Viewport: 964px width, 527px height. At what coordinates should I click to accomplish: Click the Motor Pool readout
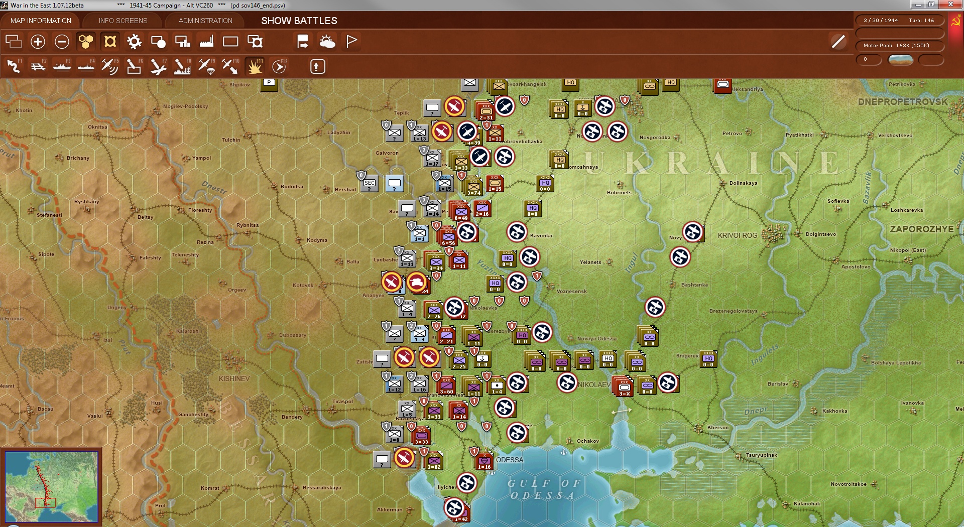coord(899,45)
